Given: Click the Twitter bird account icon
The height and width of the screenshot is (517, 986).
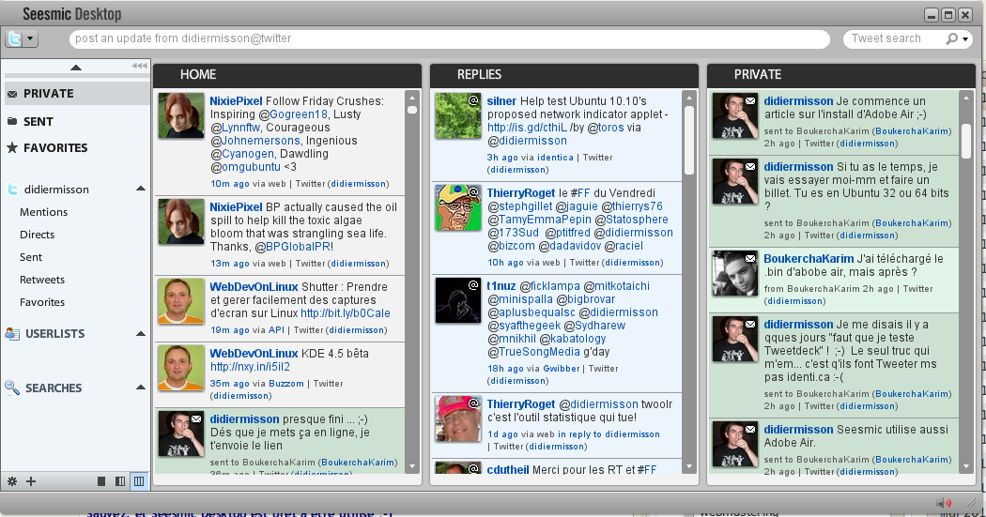Looking at the screenshot, I should tap(14, 39).
